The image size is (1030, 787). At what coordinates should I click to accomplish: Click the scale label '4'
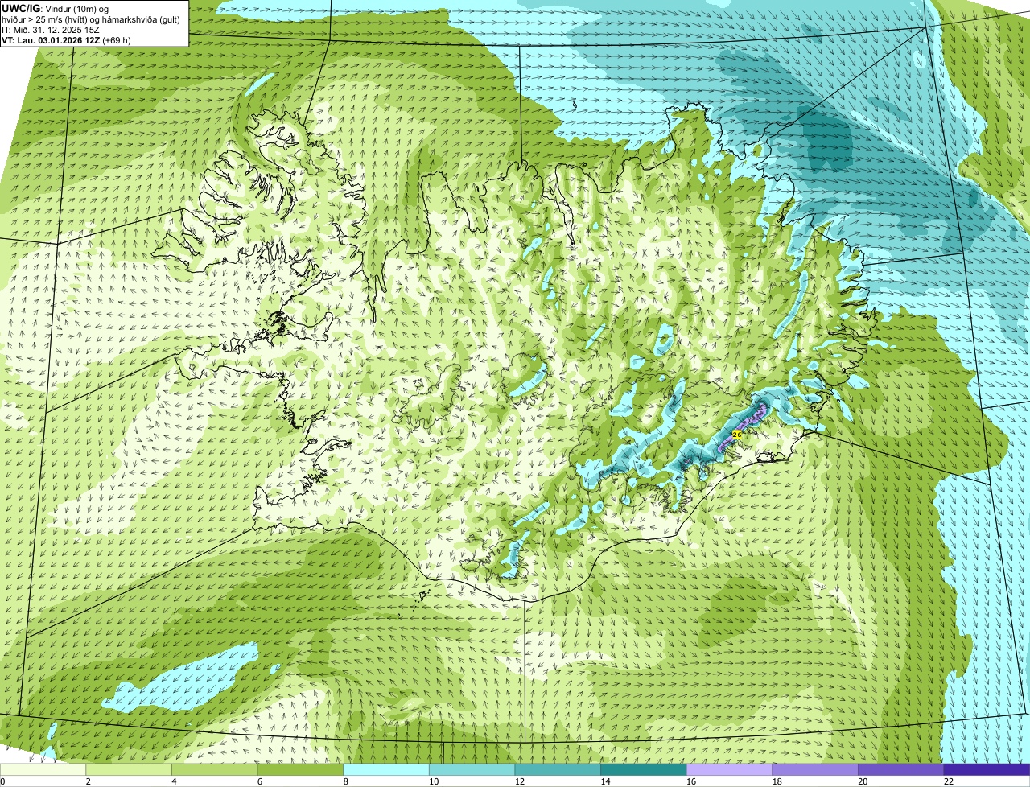pos(174,781)
